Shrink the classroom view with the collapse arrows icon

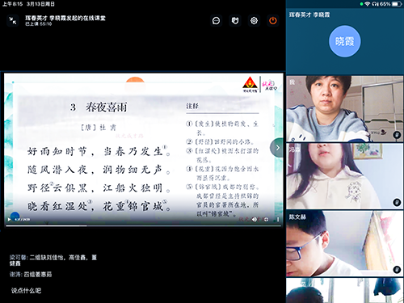(12, 20)
